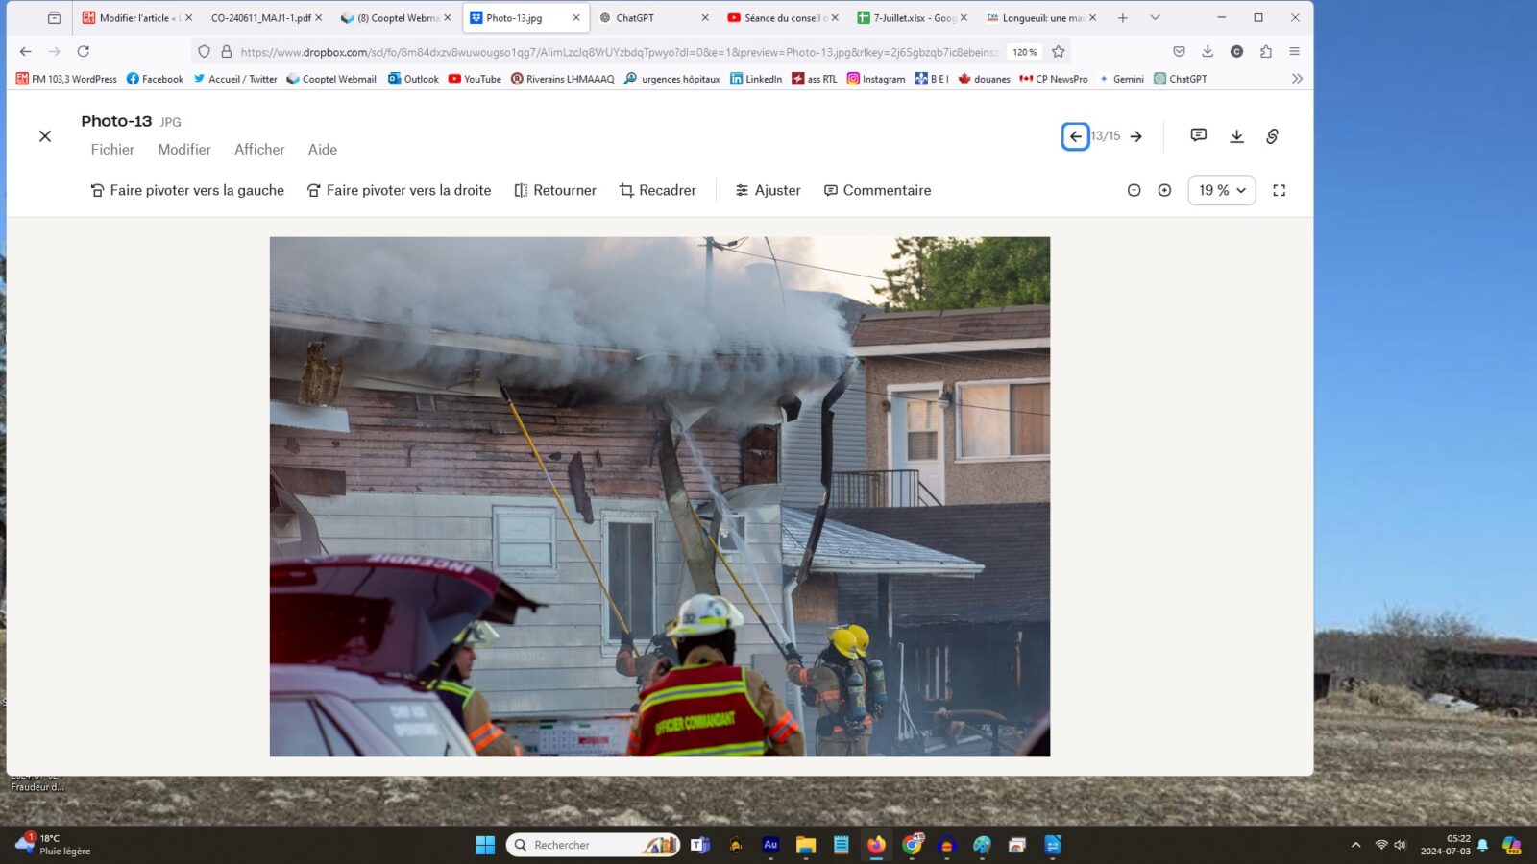Show the list of all tabs
Viewport: 1537px width, 864px height.
1155,17
